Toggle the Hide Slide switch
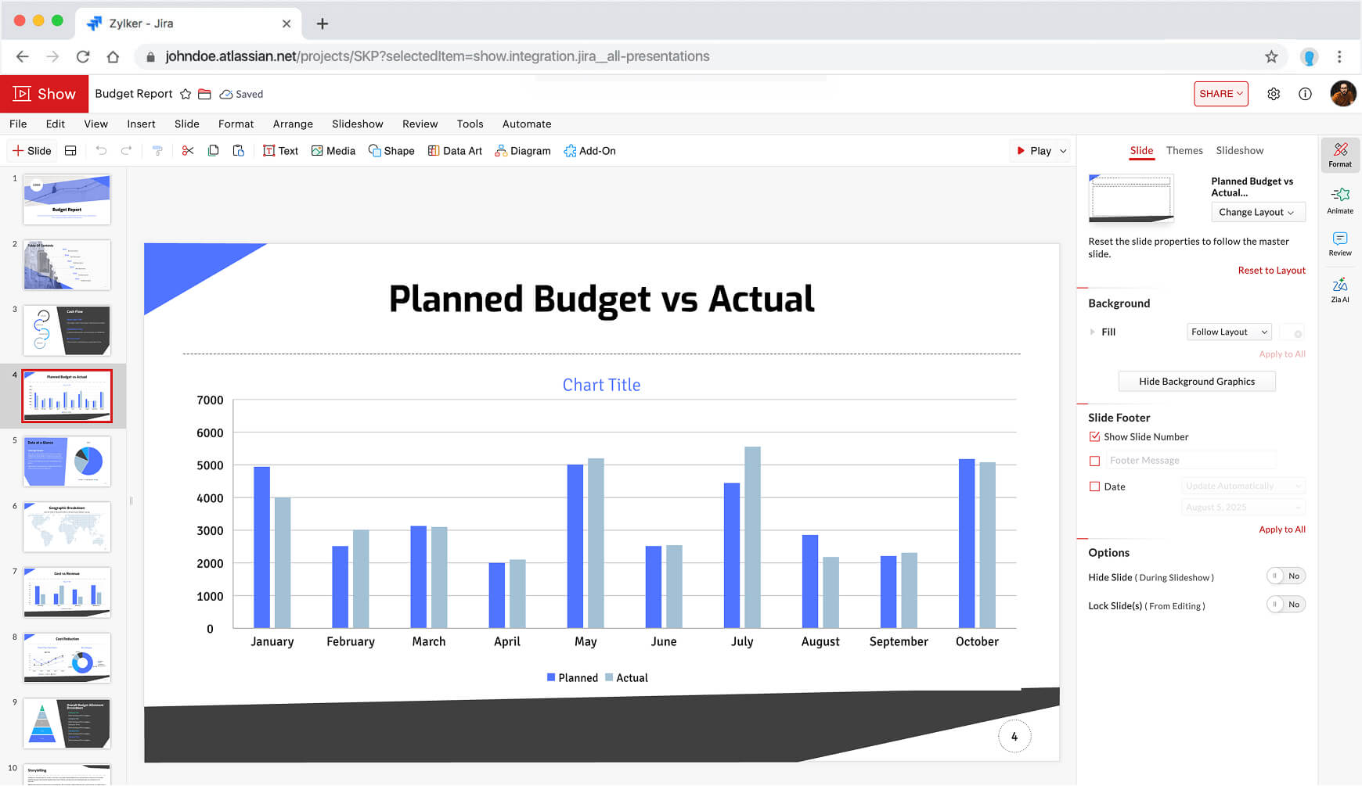 click(x=1285, y=576)
